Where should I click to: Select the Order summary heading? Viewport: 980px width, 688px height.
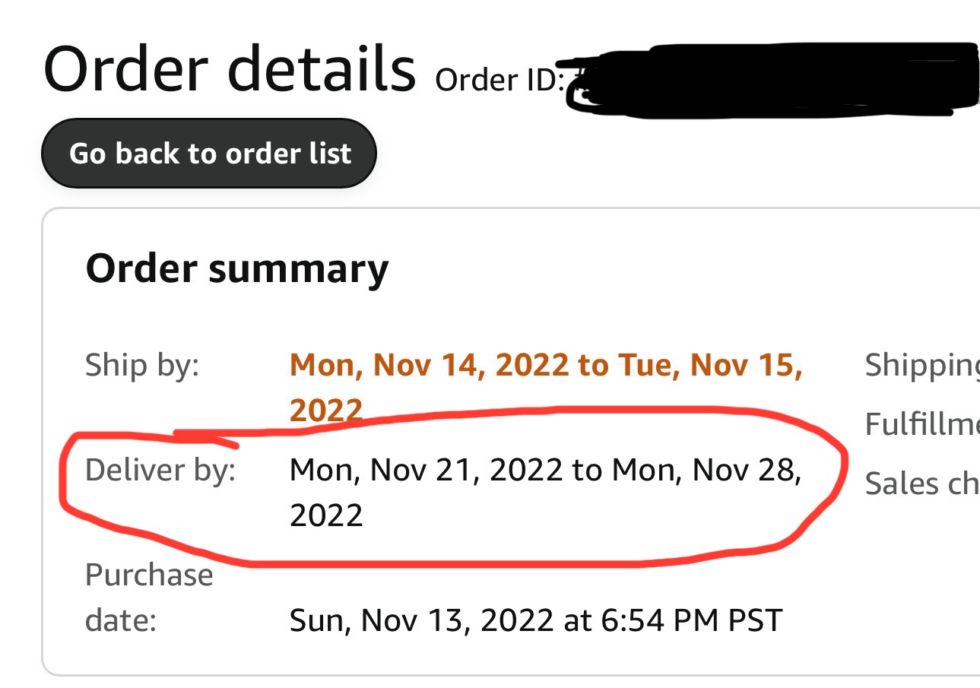(237, 269)
